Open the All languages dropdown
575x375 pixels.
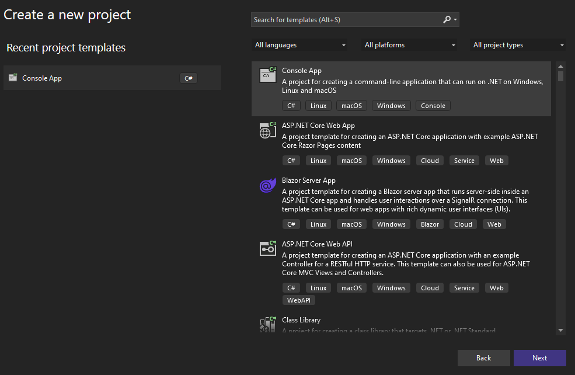pyautogui.click(x=299, y=44)
